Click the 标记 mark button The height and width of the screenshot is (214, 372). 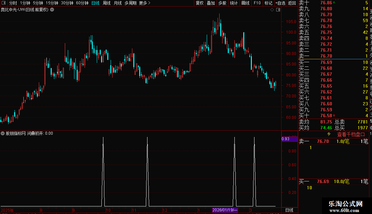tap(268, 3)
